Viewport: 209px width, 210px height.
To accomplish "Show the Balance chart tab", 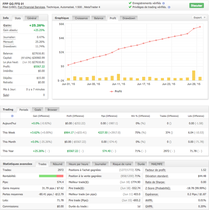I will pyautogui.click(x=98, y=18).
